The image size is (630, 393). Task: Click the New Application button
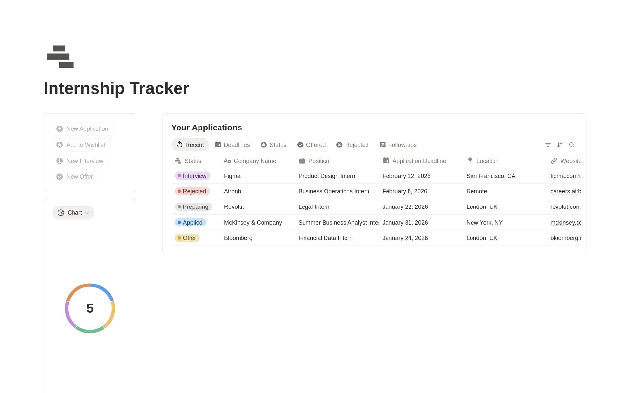pyautogui.click(x=83, y=129)
